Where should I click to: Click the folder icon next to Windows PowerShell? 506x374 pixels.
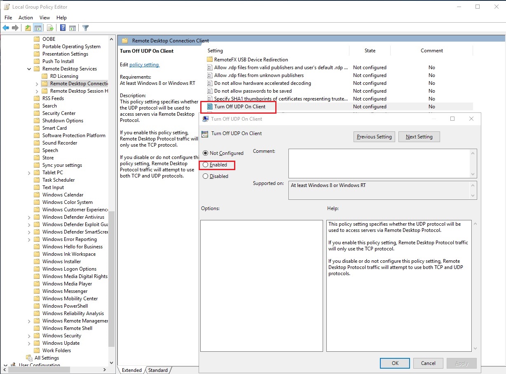(37, 306)
